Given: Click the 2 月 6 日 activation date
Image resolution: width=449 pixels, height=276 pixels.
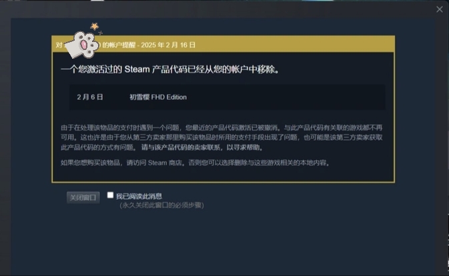Looking at the screenshot, I should [90, 97].
